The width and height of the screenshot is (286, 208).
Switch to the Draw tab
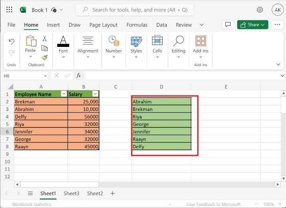click(74, 25)
